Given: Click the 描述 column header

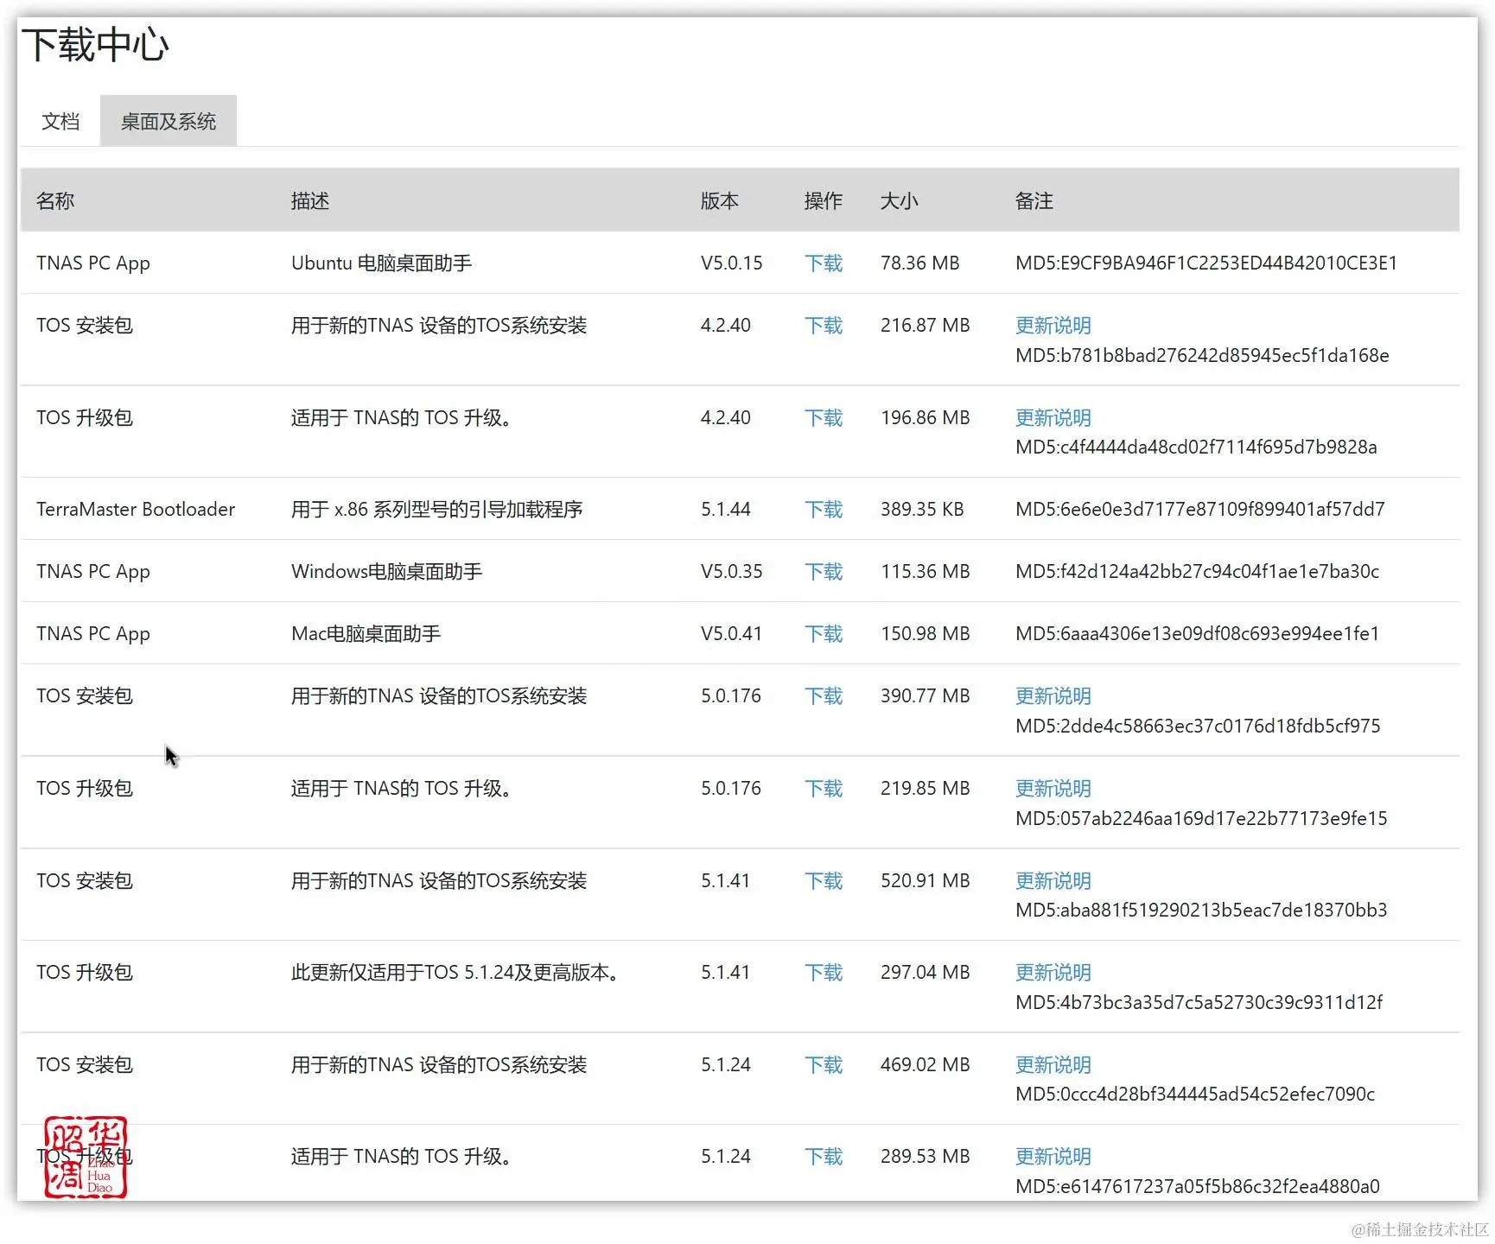Looking at the screenshot, I should pos(310,201).
